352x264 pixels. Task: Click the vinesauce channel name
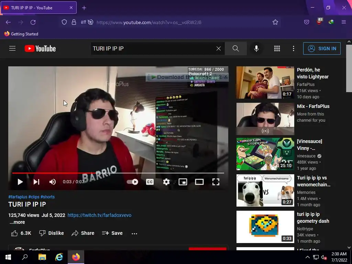click(306, 156)
